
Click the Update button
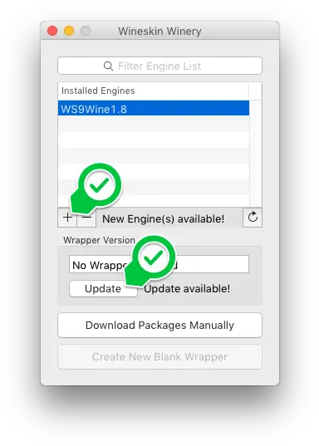[103, 289]
